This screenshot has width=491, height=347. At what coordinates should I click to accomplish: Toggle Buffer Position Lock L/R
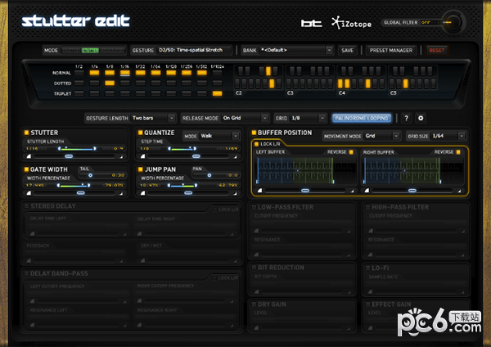coord(256,144)
